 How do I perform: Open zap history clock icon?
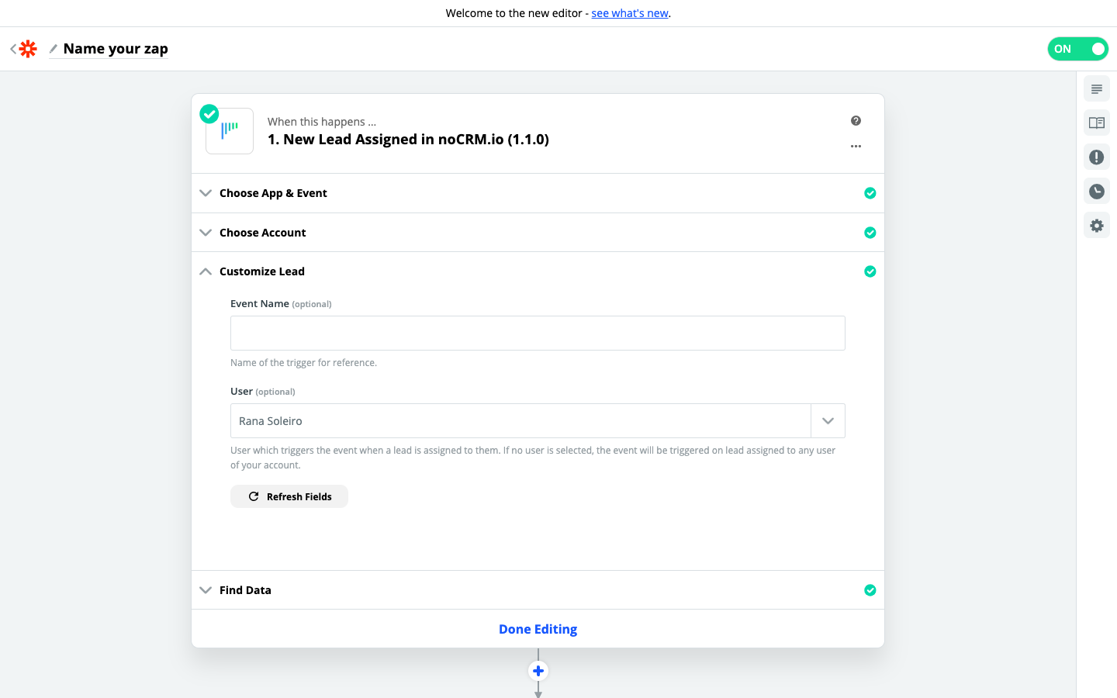(x=1096, y=192)
